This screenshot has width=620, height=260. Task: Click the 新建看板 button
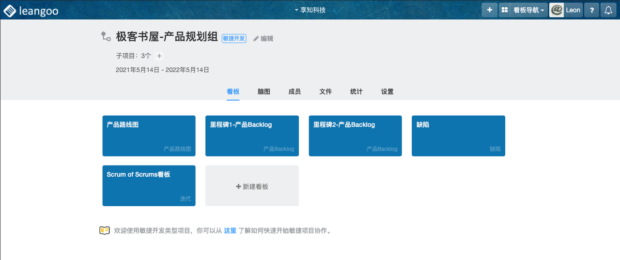(252, 186)
